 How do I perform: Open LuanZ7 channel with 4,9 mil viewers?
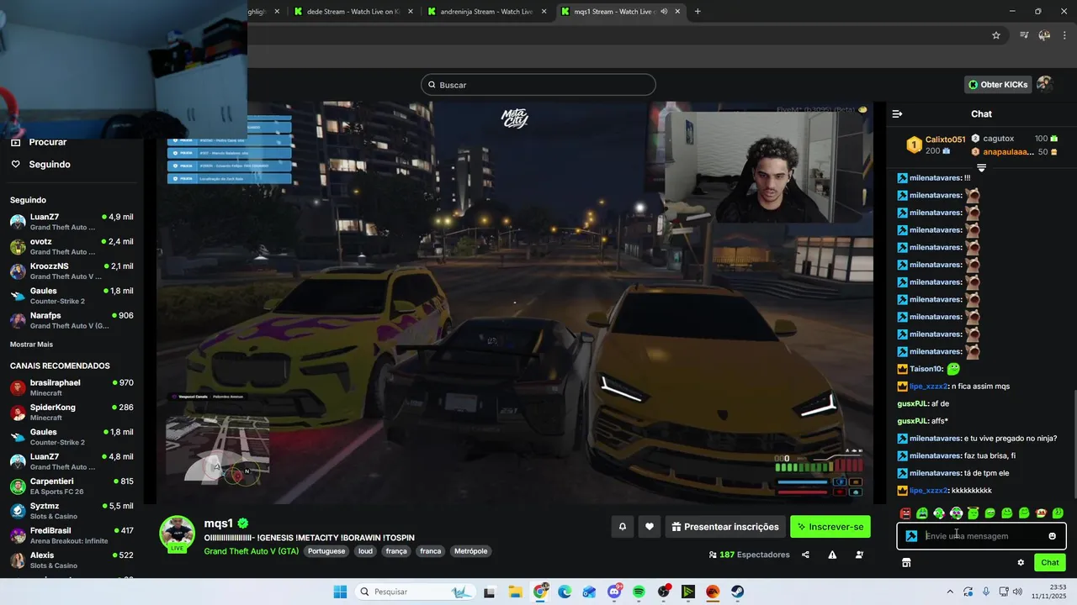click(x=72, y=222)
